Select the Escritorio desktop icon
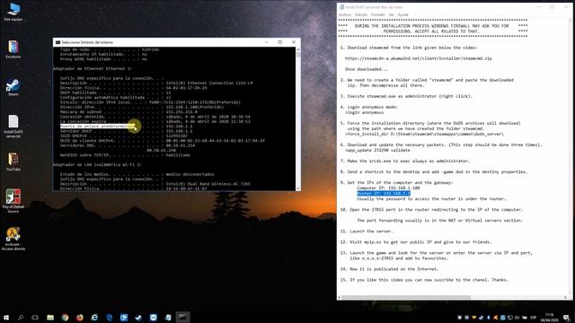Screen dimensions: 575x323 pyautogui.click(x=13, y=49)
